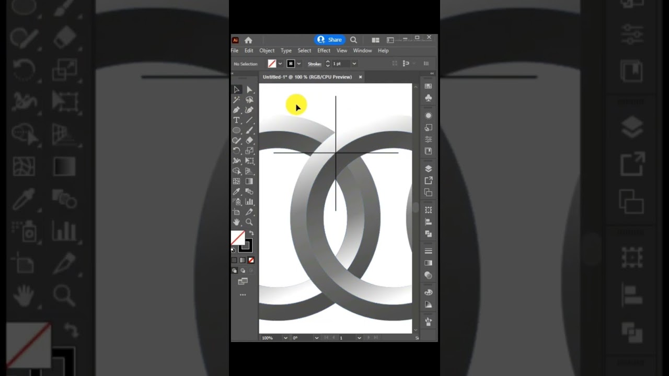Screen dimensions: 669x376
Task: Activate the Zoom tool
Action: [249, 222]
